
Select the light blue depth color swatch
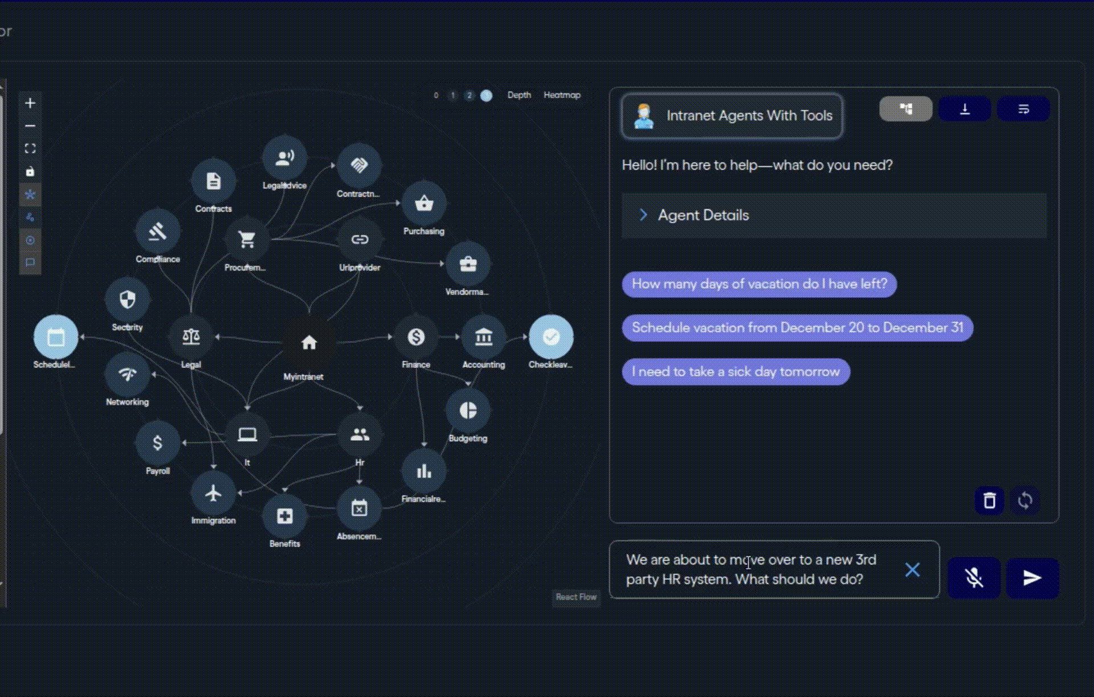point(486,96)
